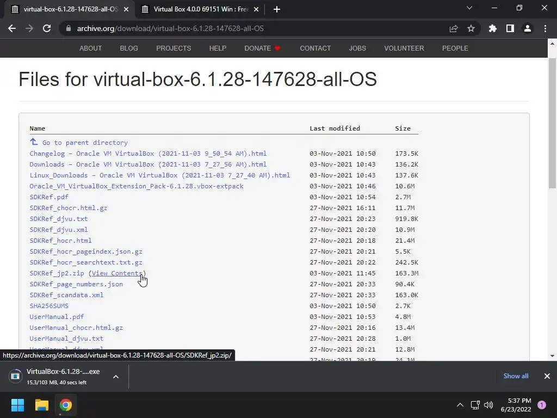
Task: Switch to the Virtual Box 4.0.0 tab
Action: (200, 10)
